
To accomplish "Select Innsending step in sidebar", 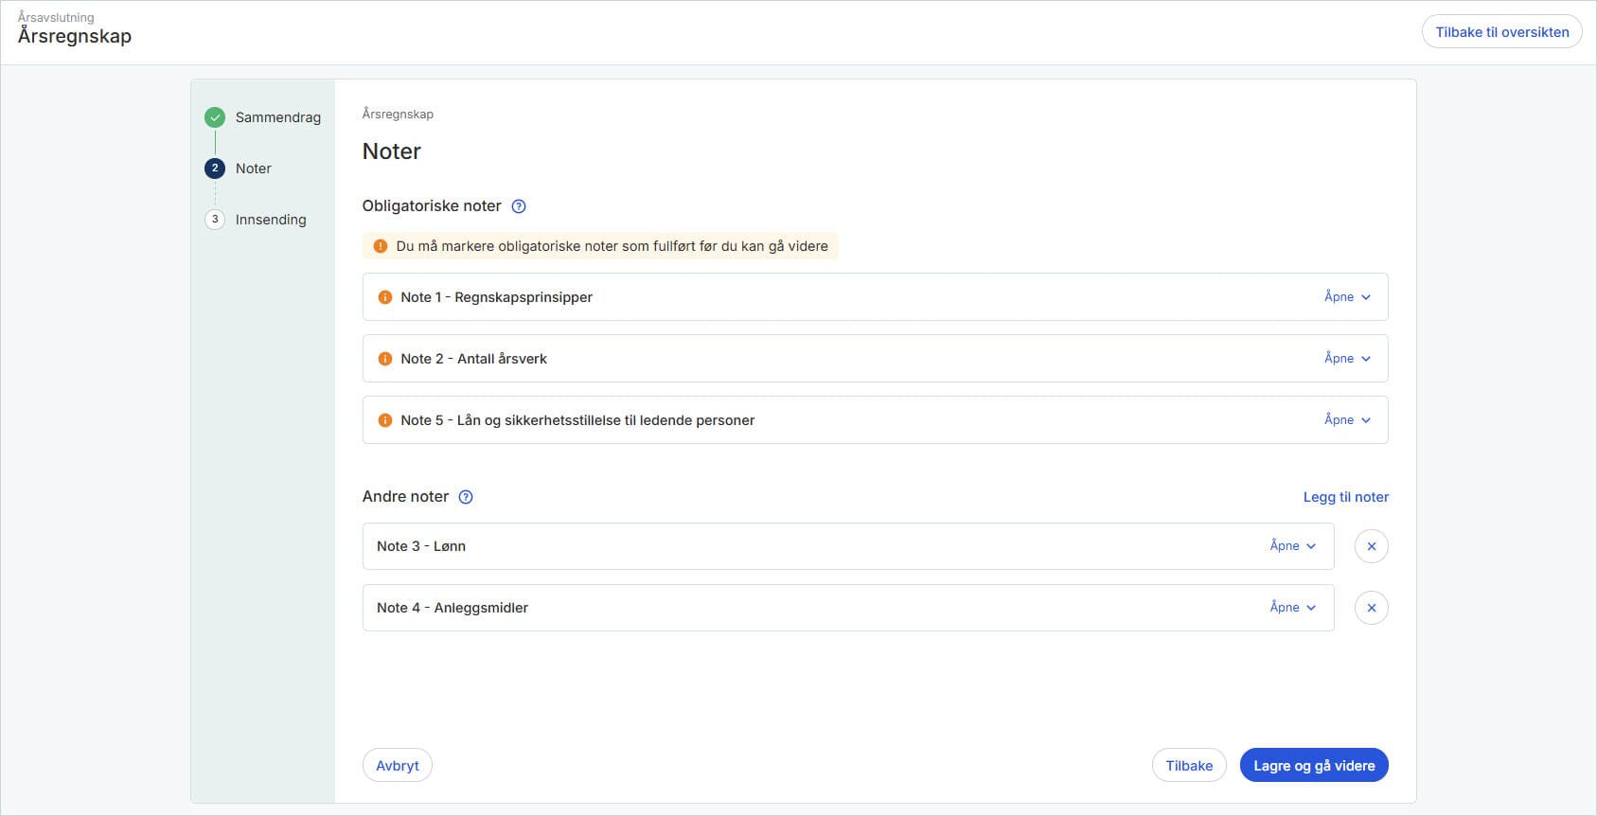I will coord(270,220).
